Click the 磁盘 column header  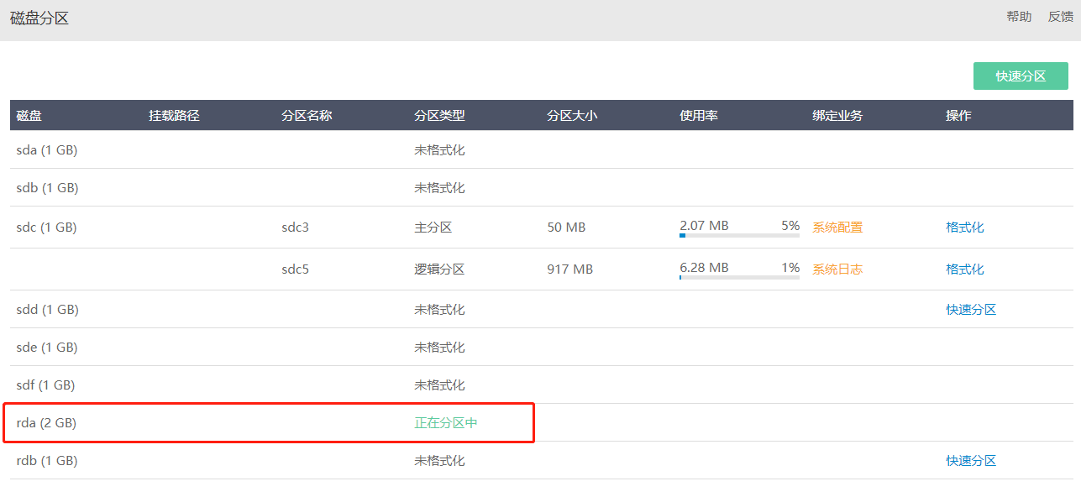point(29,115)
